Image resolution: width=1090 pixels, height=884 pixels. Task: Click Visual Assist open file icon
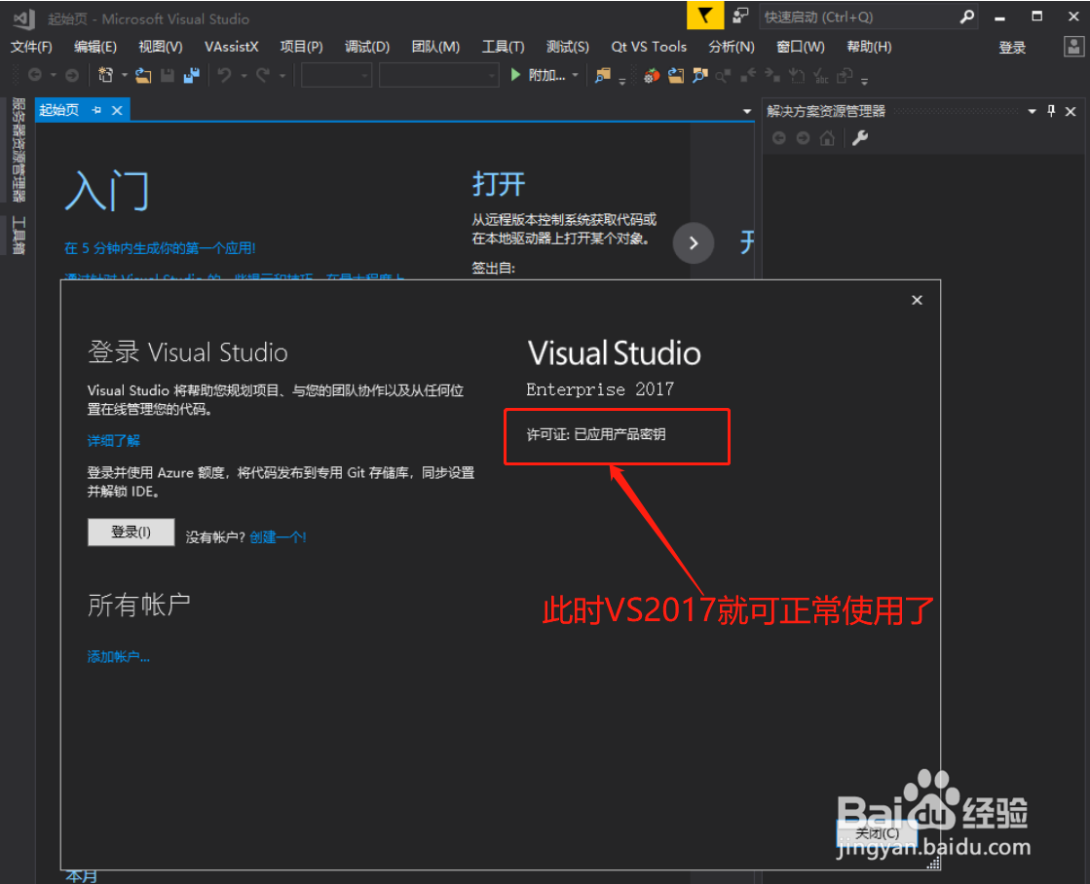point(676,75)
